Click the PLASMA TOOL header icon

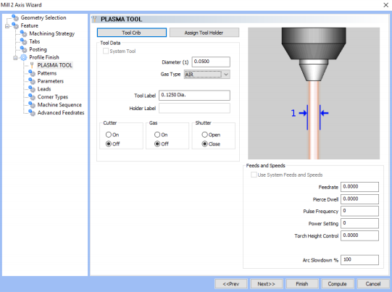[94, 19]
